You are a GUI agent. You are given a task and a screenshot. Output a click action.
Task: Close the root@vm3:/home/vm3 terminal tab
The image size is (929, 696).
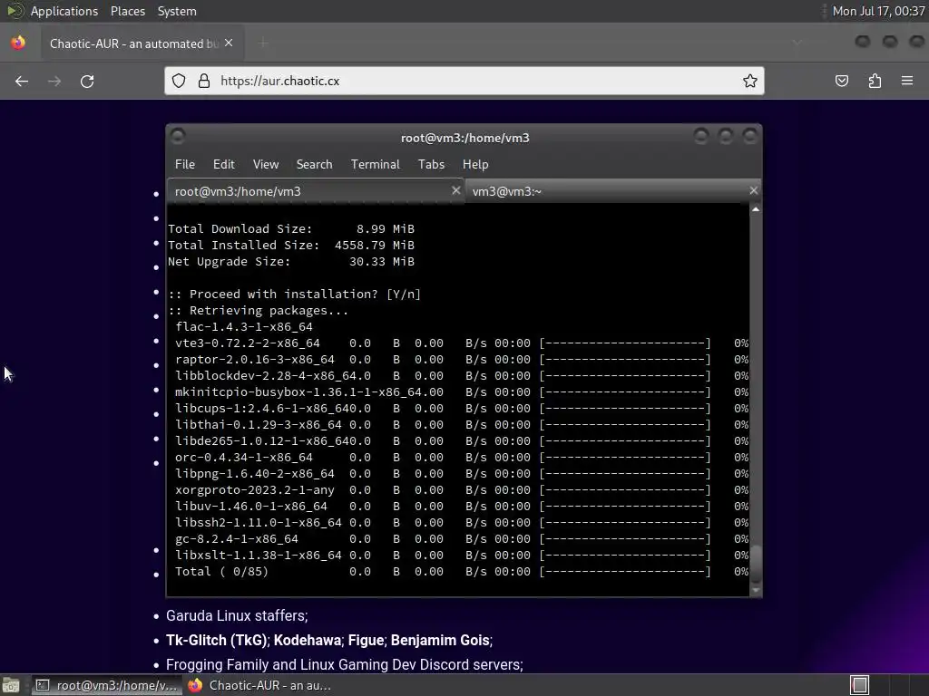pos(455,190)
